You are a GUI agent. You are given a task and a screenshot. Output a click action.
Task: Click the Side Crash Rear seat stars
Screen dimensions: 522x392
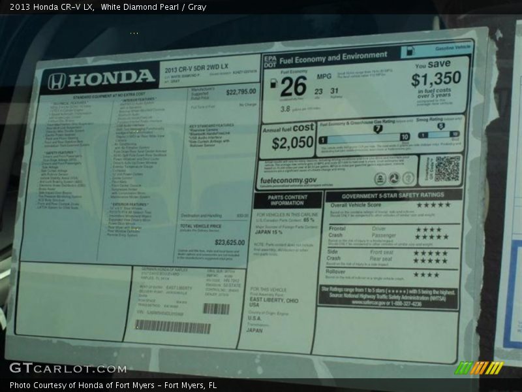pos(431,261)
